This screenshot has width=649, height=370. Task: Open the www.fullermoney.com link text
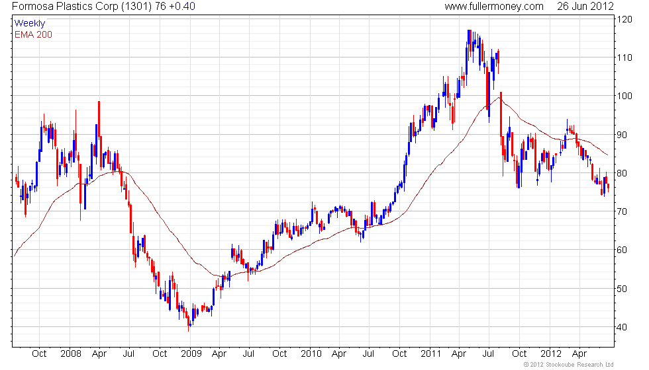pos(494,6)
